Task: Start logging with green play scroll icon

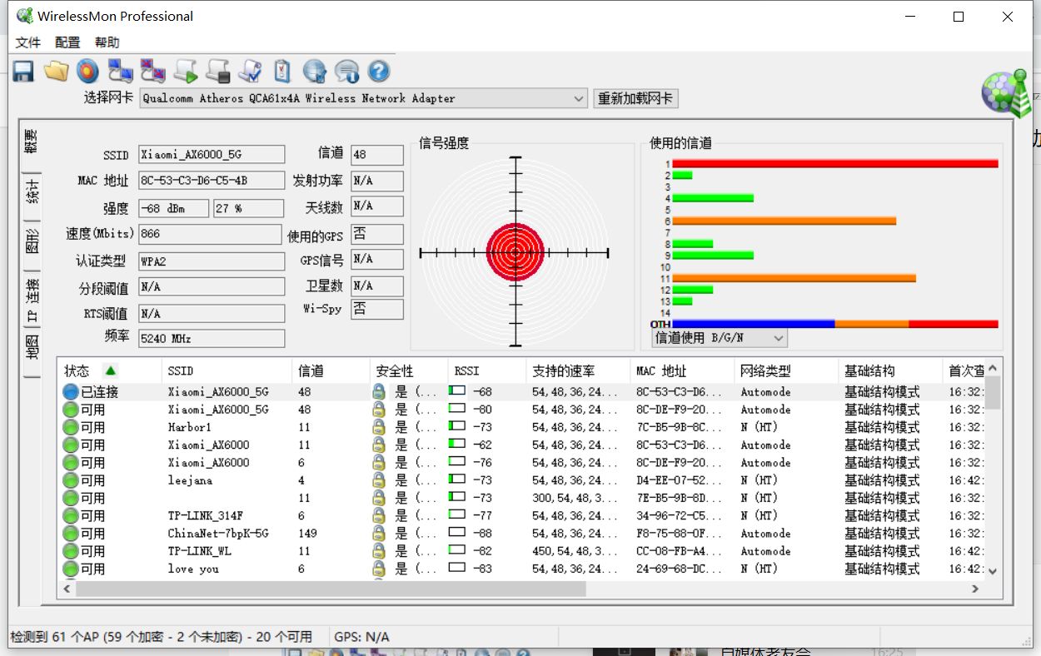Action: tap(185, 71)
